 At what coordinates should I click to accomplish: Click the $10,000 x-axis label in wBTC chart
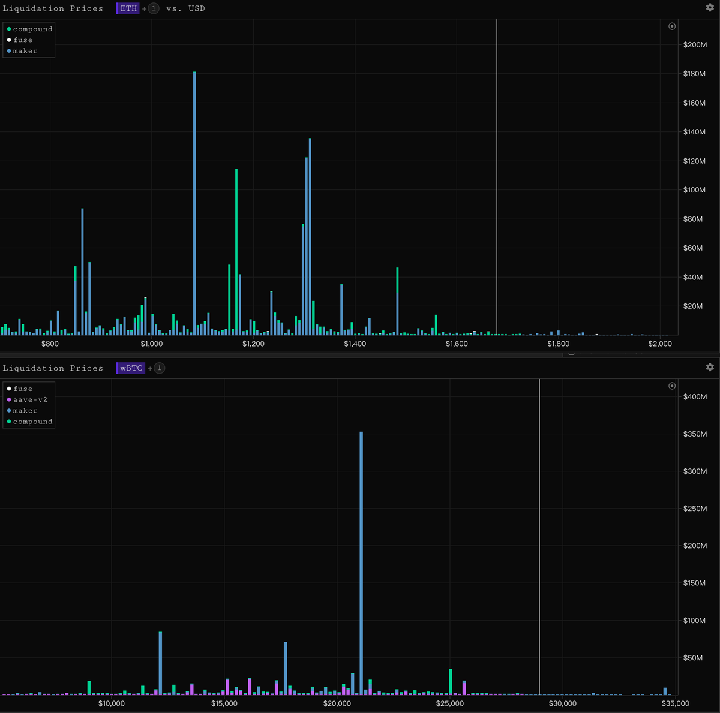click(112, 703)
